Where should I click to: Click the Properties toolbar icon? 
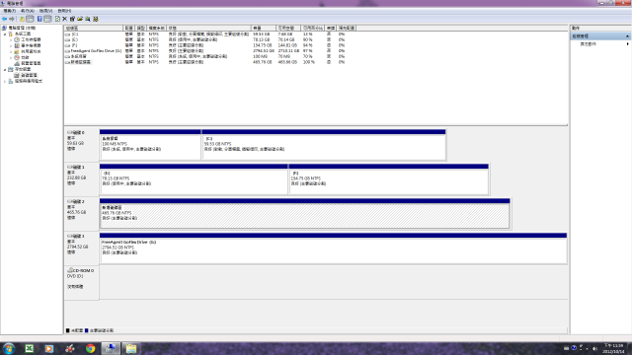[72, 19]
